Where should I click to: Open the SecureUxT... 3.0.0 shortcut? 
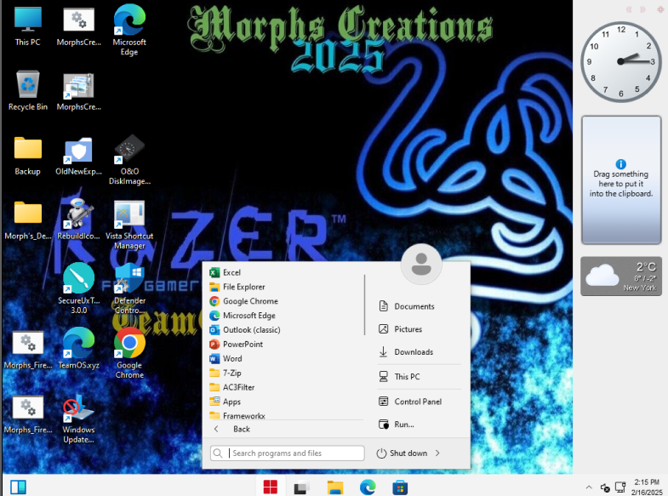[x=78, y=288]
